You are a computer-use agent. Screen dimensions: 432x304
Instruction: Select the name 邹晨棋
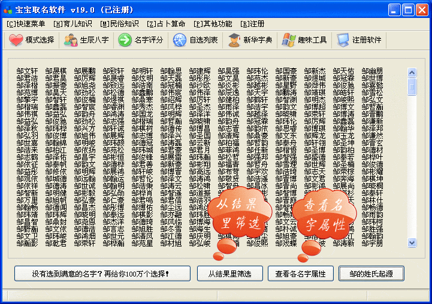click(56, 71)
